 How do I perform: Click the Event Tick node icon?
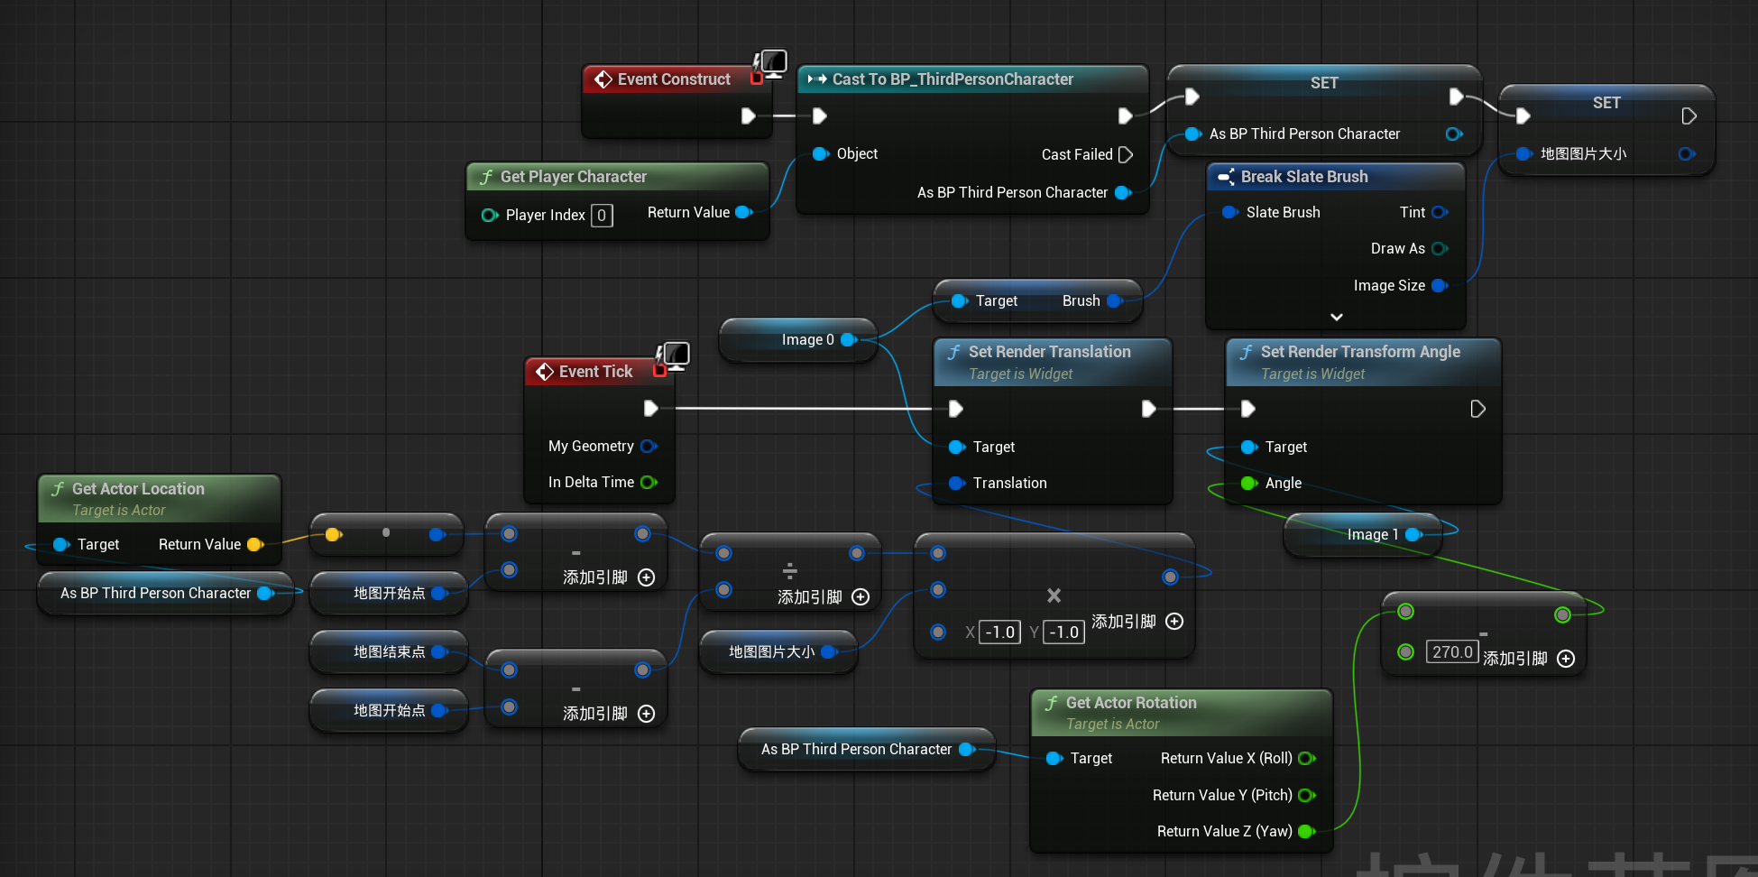[x=545, y=372]
